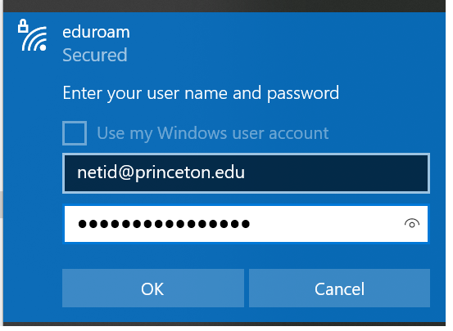Screen dimensions: 453x331
Task: Click the dark bar above the eduroam panel
Action: coord(224,6)
